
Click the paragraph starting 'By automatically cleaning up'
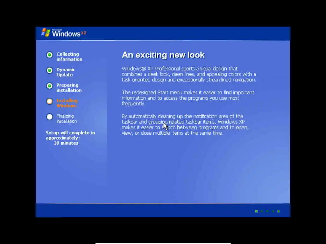185,125
